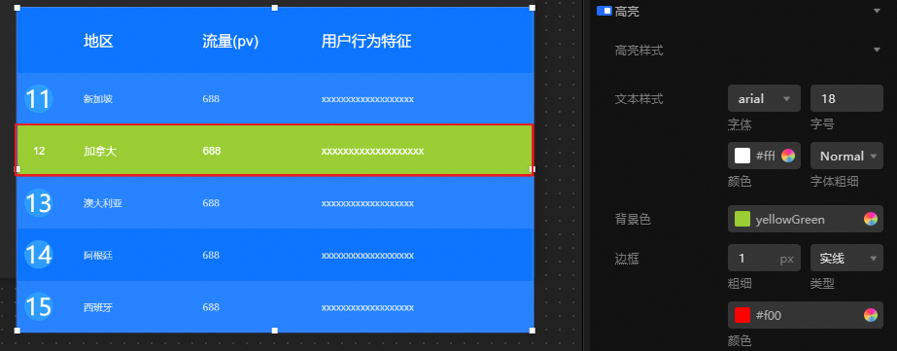The width and height of the screenshot is (897, 351).
Task: Click the 用户行为特征 column header
Action: point(366,41)
